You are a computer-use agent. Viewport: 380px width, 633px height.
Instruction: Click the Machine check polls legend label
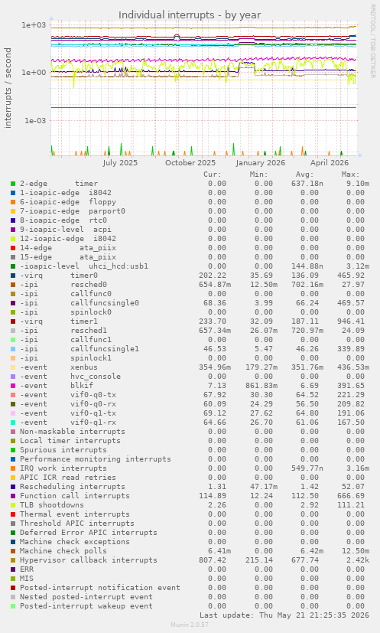coord(63,551)
